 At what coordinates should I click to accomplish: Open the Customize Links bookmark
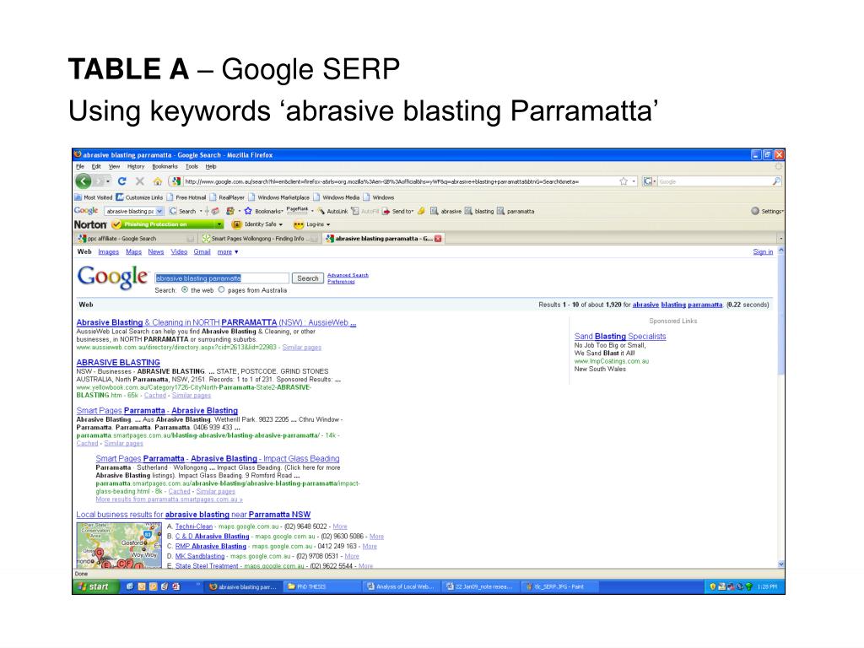pos(139,197)
